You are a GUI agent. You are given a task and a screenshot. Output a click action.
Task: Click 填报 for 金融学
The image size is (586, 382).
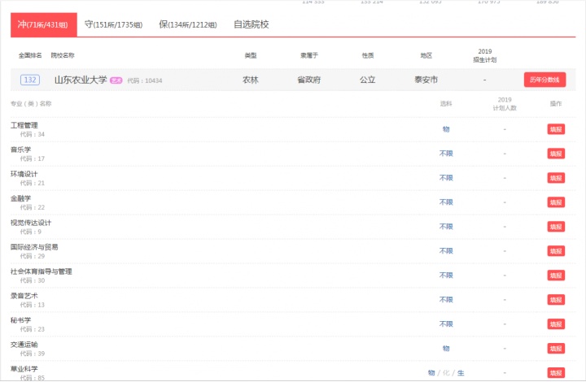556,202
